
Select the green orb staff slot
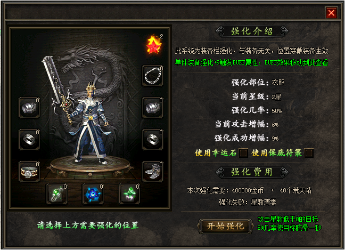57,194
